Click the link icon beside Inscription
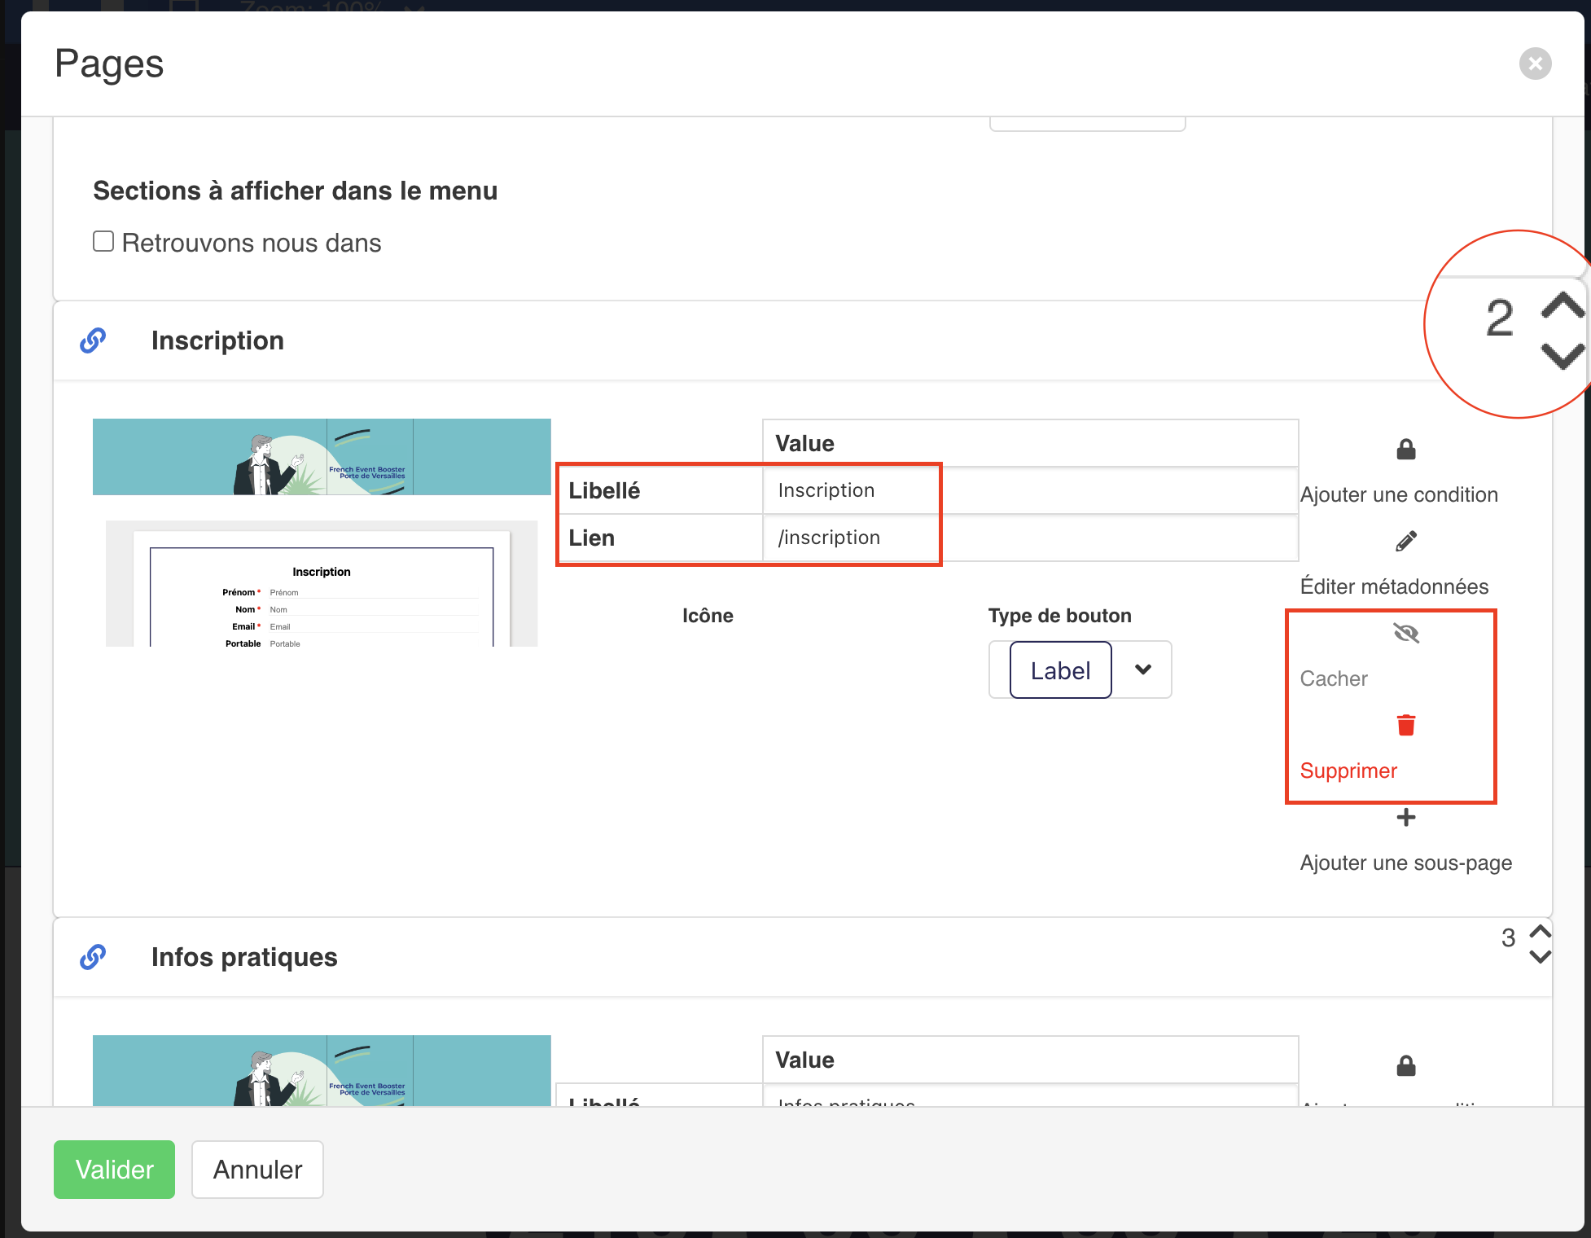This screenshot has width=1591, height=1238. (93, 340)
